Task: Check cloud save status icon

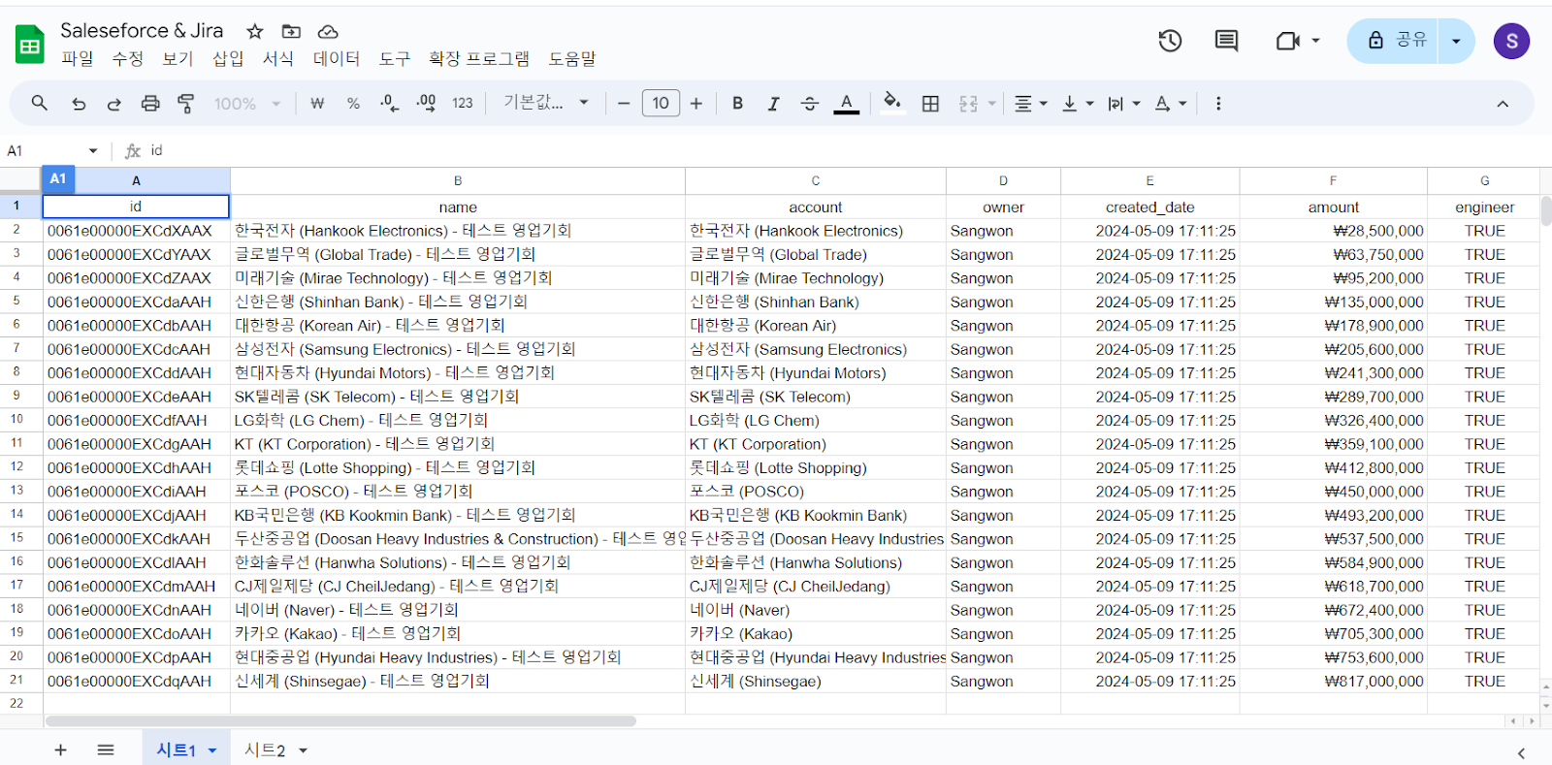Action: click(328, 32)
